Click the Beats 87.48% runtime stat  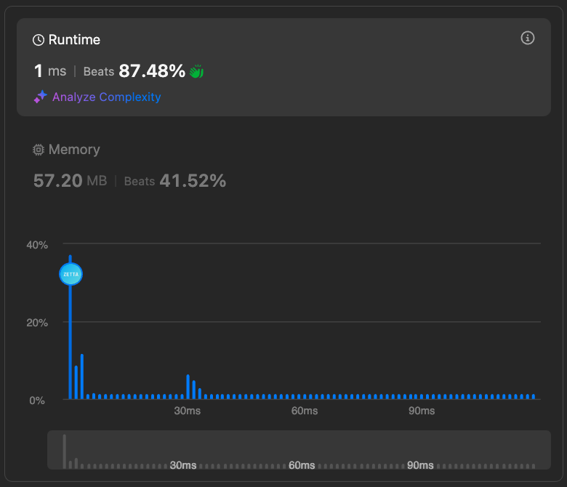coord(134,71)
